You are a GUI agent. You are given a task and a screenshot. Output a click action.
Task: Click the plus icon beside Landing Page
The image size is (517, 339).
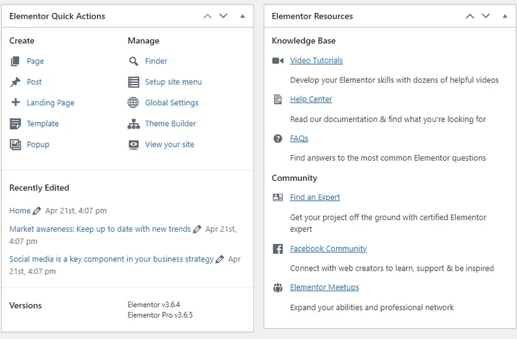click(16, 102)
